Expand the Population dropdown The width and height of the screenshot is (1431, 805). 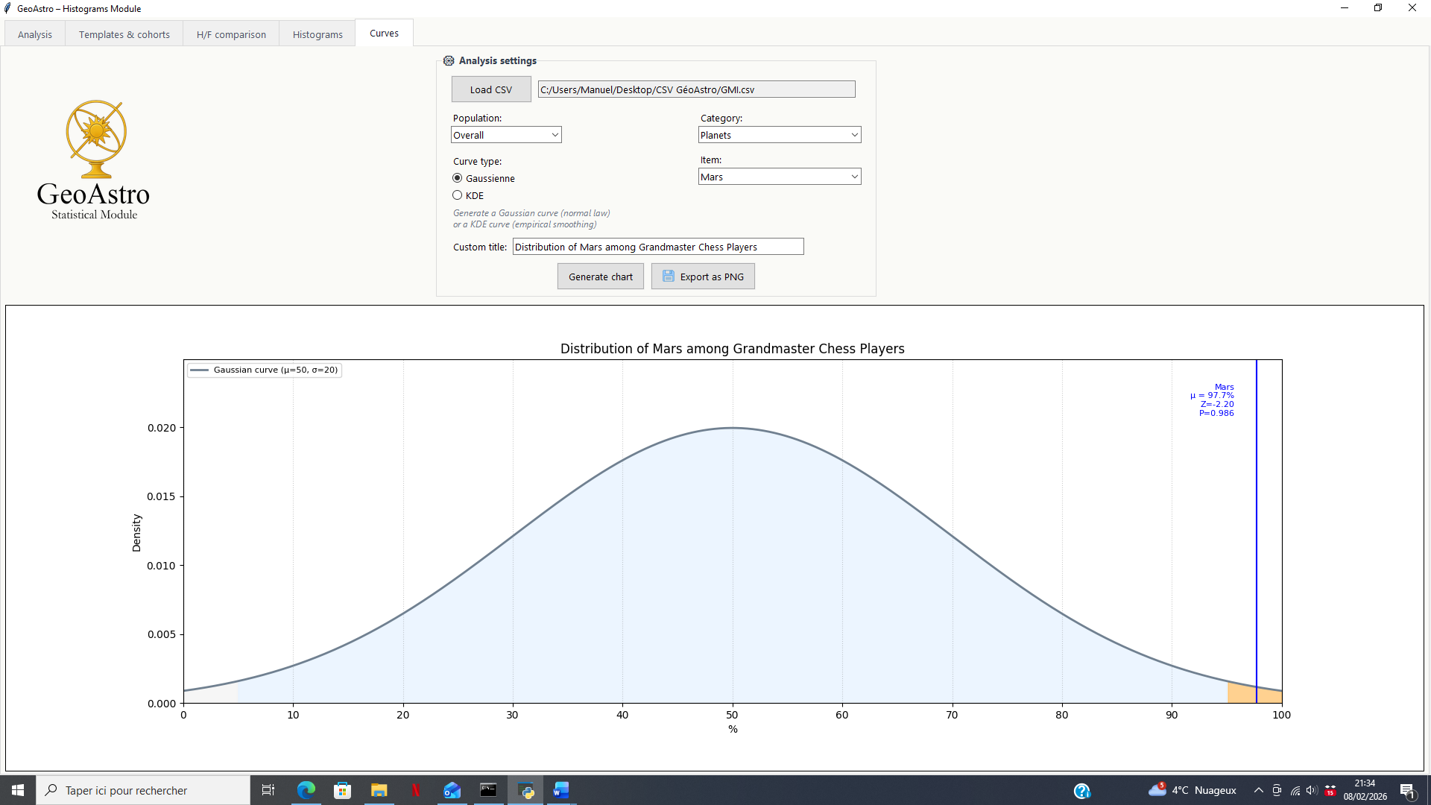(x=506, y=135)
